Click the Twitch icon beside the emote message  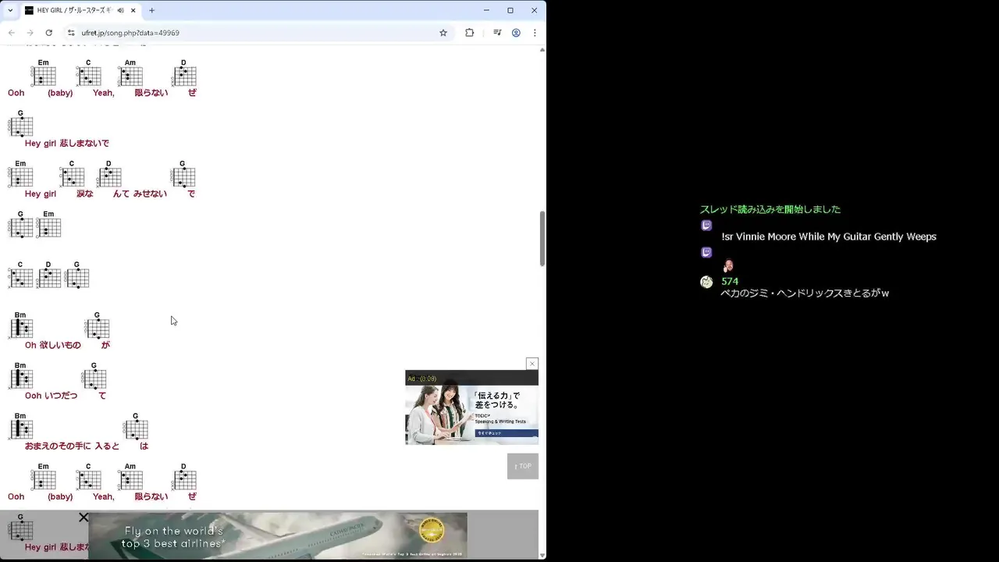(706, 252)
